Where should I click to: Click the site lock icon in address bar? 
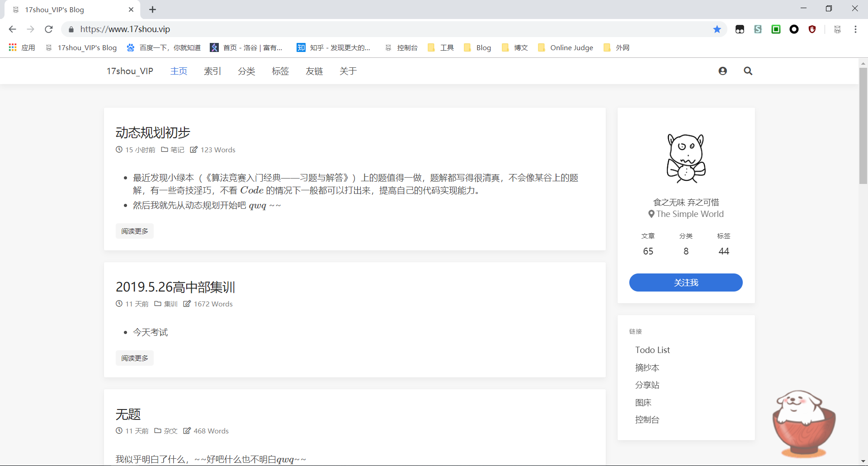click(x=71, y=29)
